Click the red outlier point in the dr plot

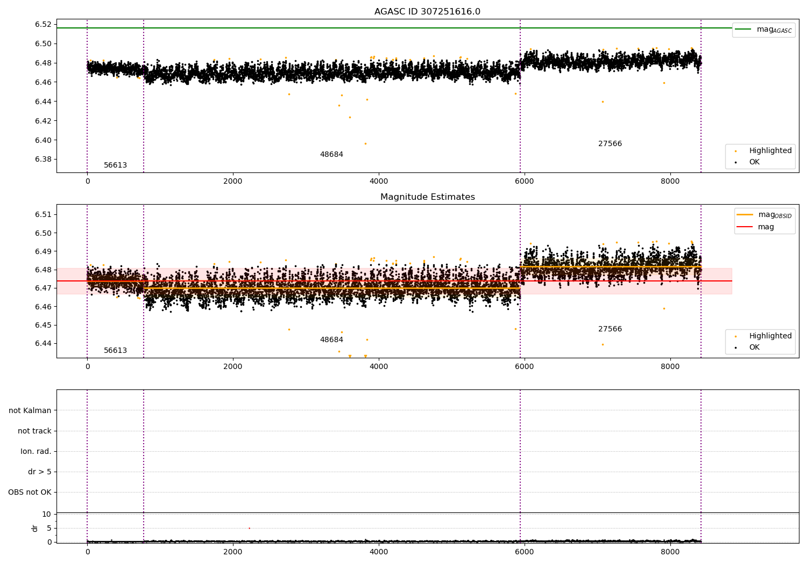pos(249,528)
